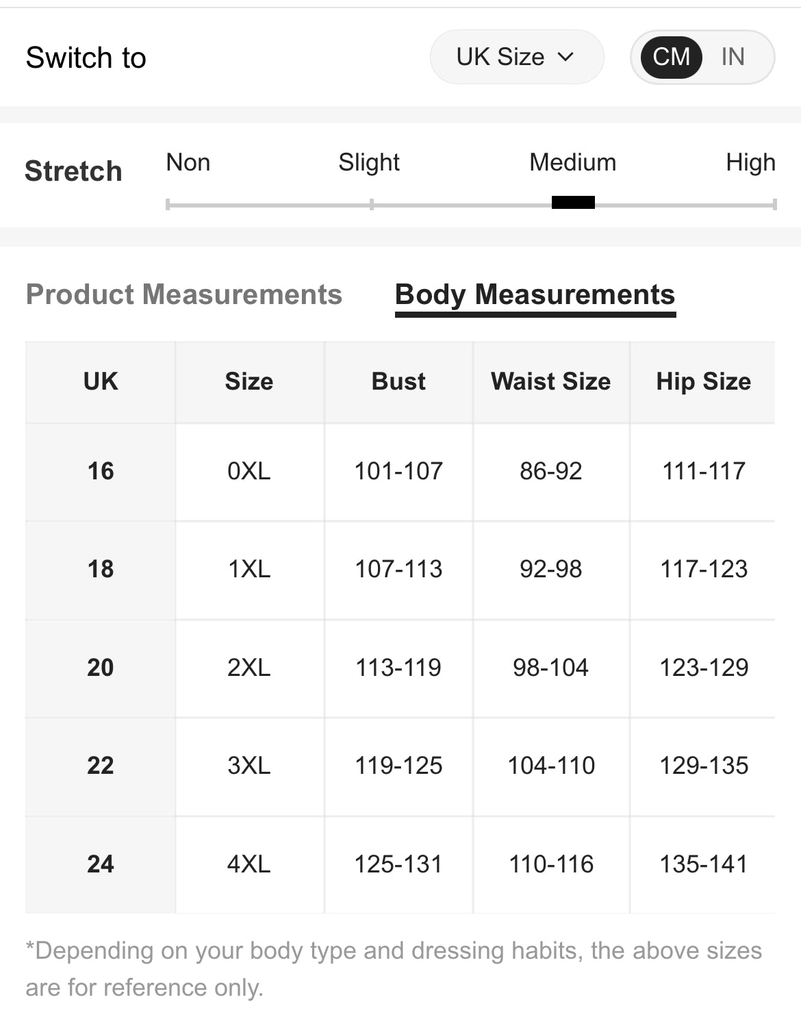The height and width of the screenshot is (1019, 801).
Task: Select the Body Measurements tab
Action: pyautogui.click(x=535, y=294)
